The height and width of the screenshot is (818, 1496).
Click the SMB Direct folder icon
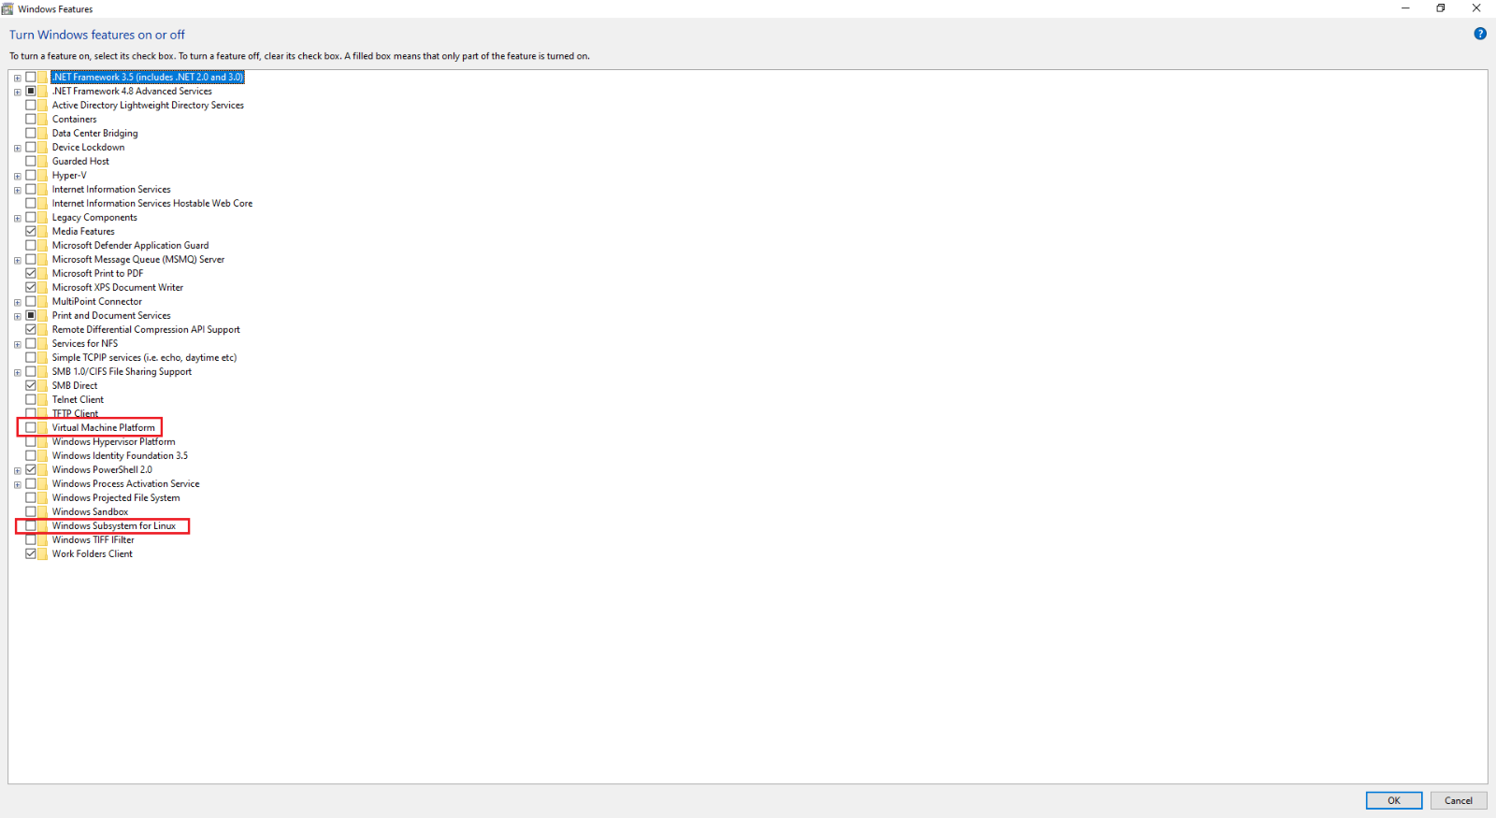[x=43, y=385]
